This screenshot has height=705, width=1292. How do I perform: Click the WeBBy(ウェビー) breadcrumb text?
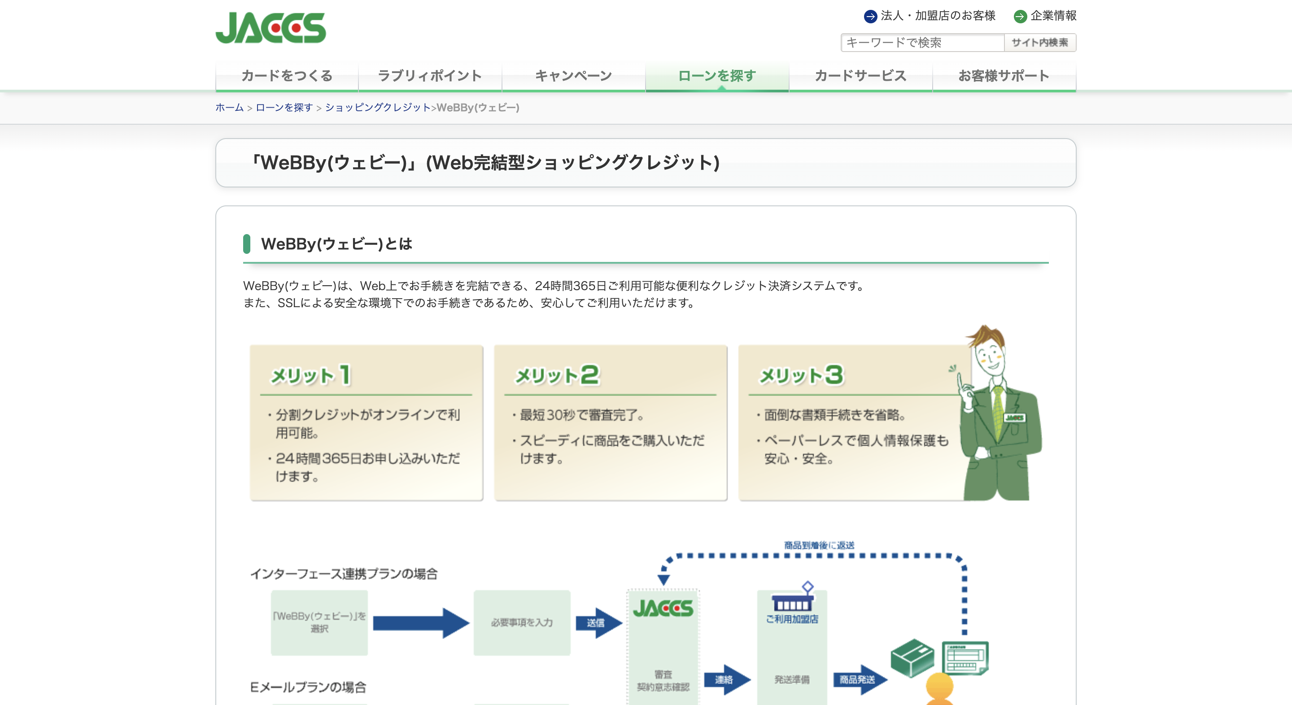478,107
